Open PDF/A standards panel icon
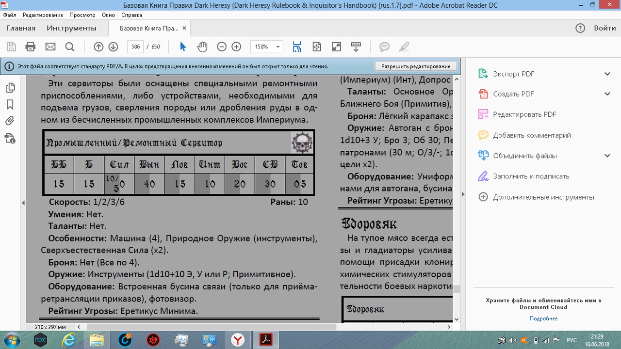The width and height of the screenshot is (621, 349). click(10, 138)
